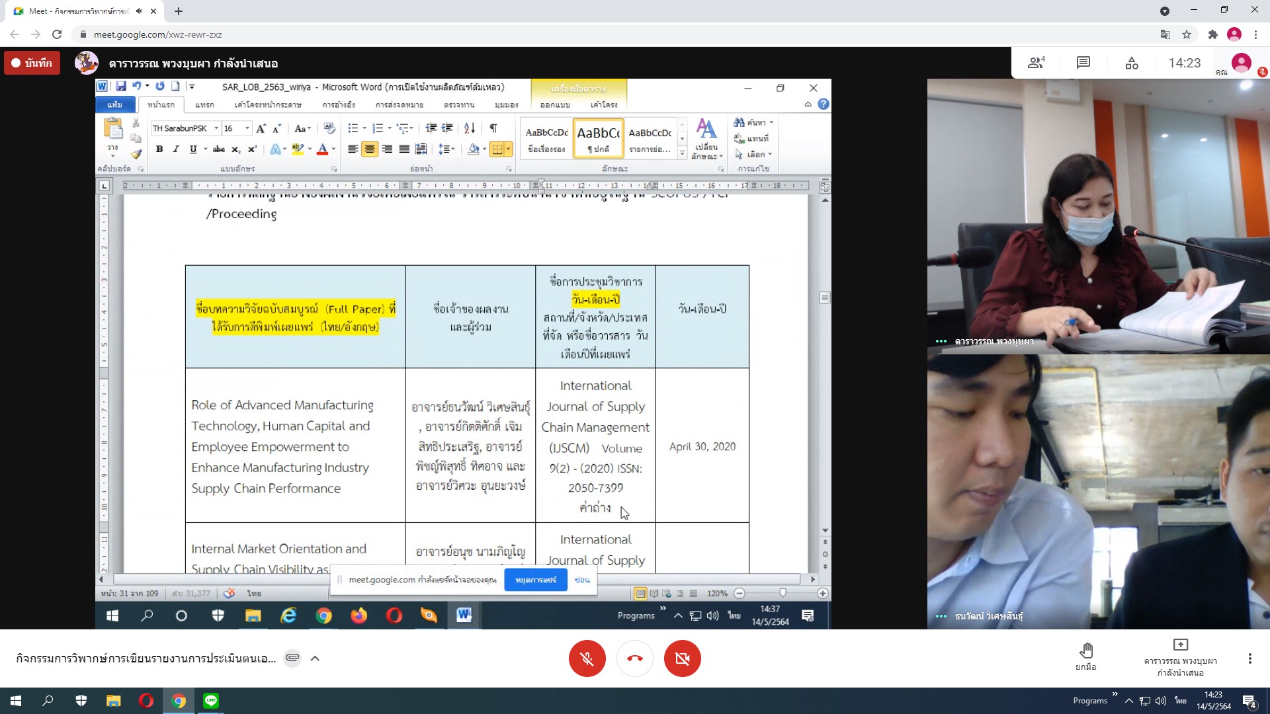Screen dimensions: 1270x714
Task: Open more options three-dot menu in Meet
Action: click(1249, 658)
